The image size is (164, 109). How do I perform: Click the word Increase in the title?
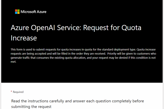click(24, 38)
